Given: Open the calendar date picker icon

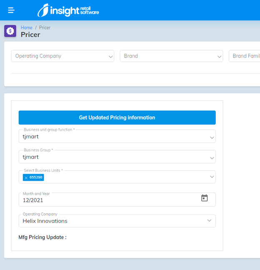Looking at the screenshot, I should coord(204,198).
